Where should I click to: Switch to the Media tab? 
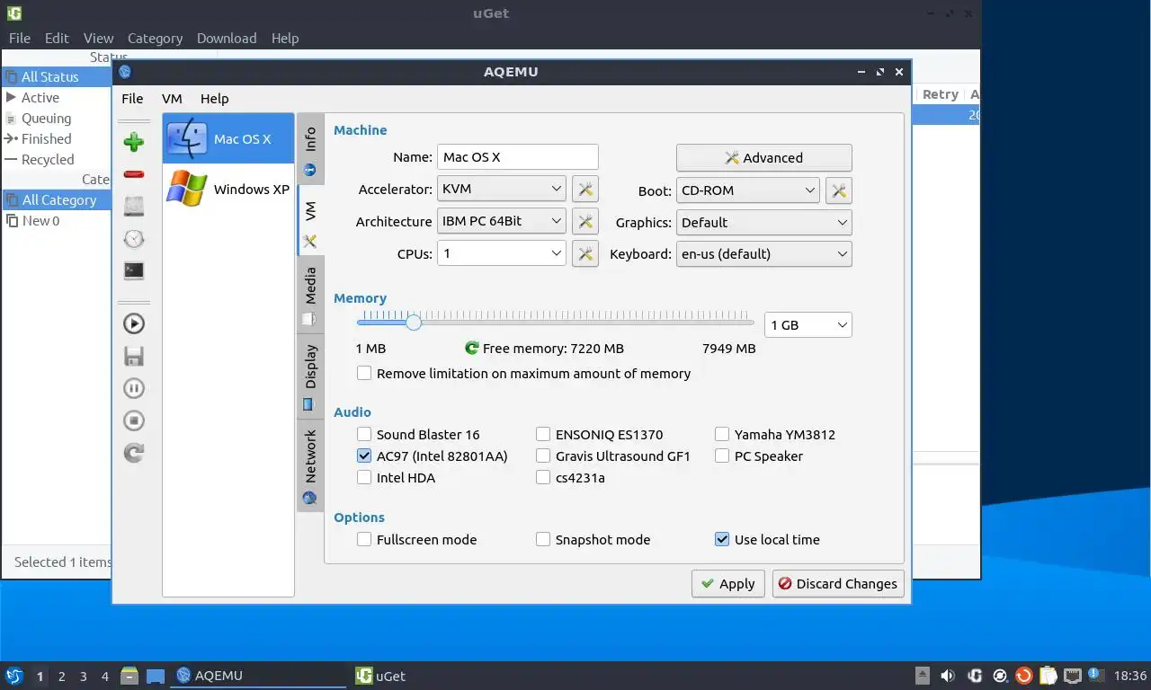coord(310,295)
